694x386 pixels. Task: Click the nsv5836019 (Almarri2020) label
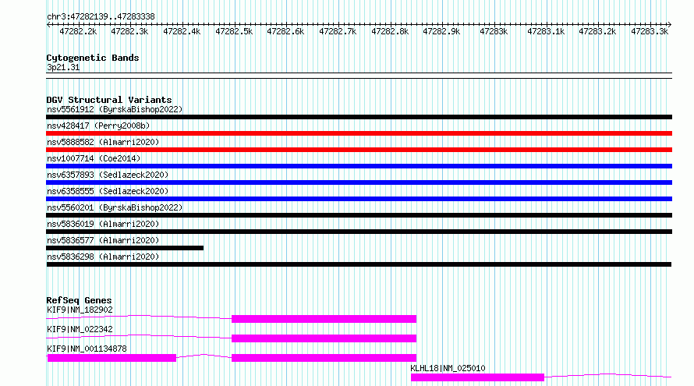pos(103,225)
